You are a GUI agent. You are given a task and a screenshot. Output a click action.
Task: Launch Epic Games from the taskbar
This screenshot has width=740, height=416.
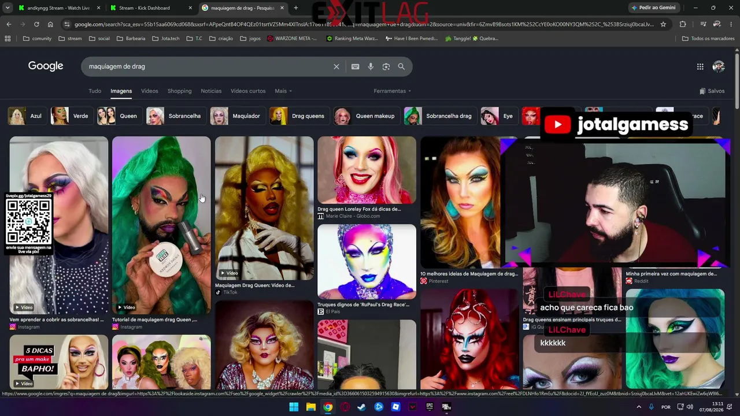[430, 407]
